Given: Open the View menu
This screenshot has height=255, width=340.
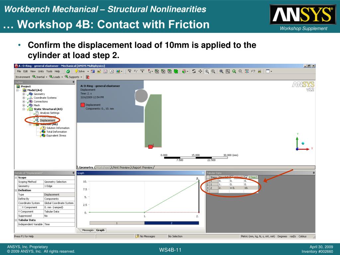Looking at the screenshot, I should pyautogui.click(x=33, y=71).
